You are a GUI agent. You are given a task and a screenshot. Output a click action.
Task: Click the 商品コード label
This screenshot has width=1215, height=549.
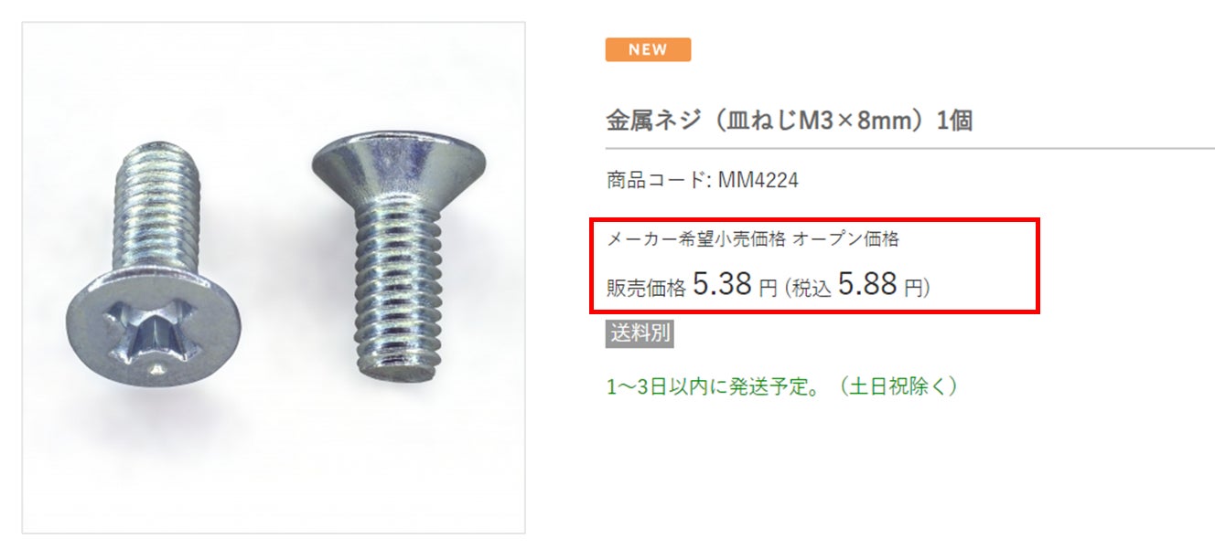tap(655, 181)
